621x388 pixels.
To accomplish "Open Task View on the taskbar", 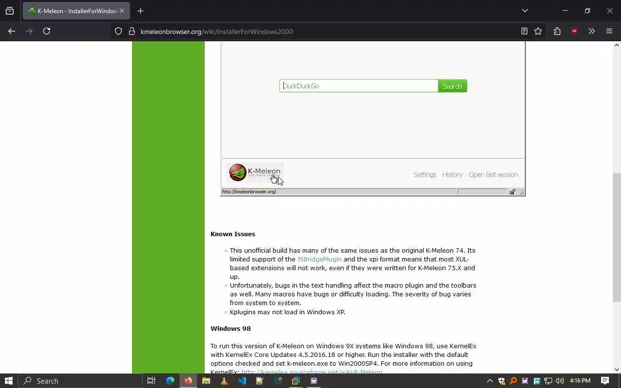I will click(x=151, y=381).
